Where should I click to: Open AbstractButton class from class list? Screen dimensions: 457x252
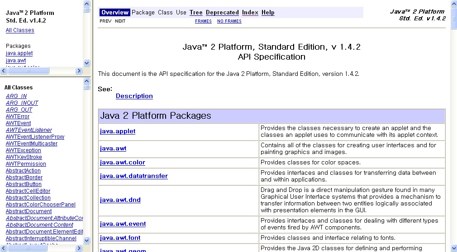pos(24,184)
